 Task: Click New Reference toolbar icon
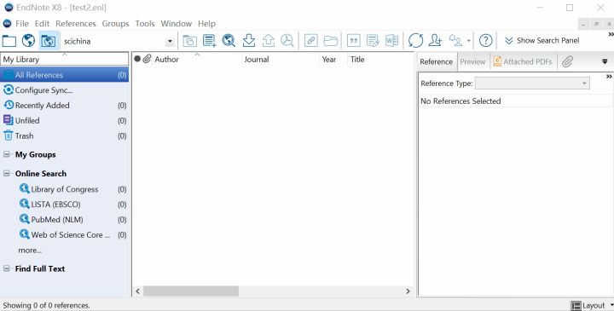coord(210,41)
